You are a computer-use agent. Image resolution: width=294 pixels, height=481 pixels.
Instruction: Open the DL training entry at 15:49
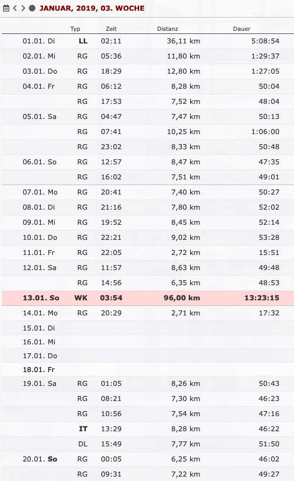[148, 444]
